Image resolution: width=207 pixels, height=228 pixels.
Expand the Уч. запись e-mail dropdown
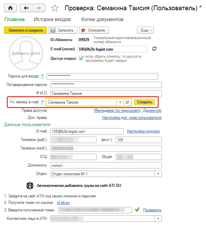point(120,102)
